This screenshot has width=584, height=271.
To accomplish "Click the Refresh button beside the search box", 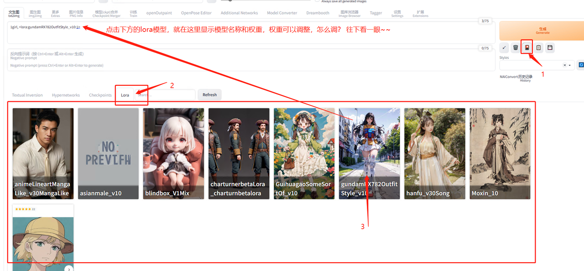I will (x=209, y=94).
